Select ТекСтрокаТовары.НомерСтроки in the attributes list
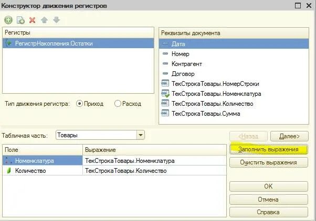 (234, 84)
